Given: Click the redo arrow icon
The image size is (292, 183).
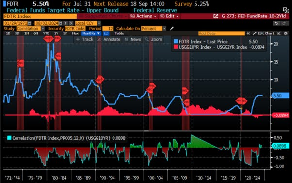Looking at the screenshot, I should [284, 23].
